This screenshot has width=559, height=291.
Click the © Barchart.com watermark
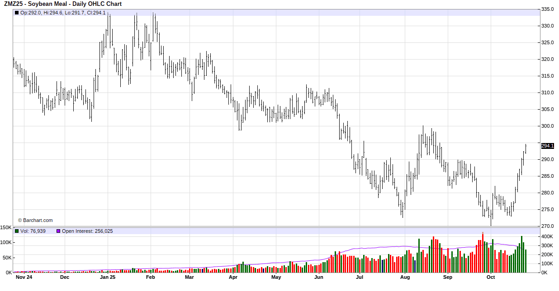[x=35, y=220]
